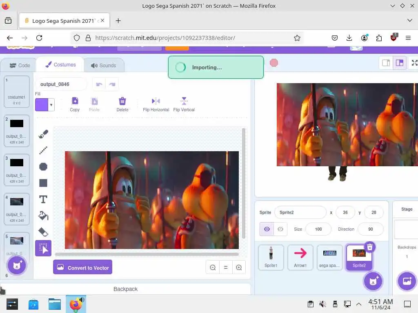
Task: Open Firefox downloads panel
Action: tap(349, 38)
